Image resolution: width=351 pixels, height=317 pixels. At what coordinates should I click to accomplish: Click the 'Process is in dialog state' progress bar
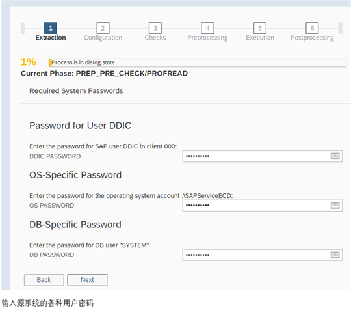pyautogui.click(x=198, y=62)
